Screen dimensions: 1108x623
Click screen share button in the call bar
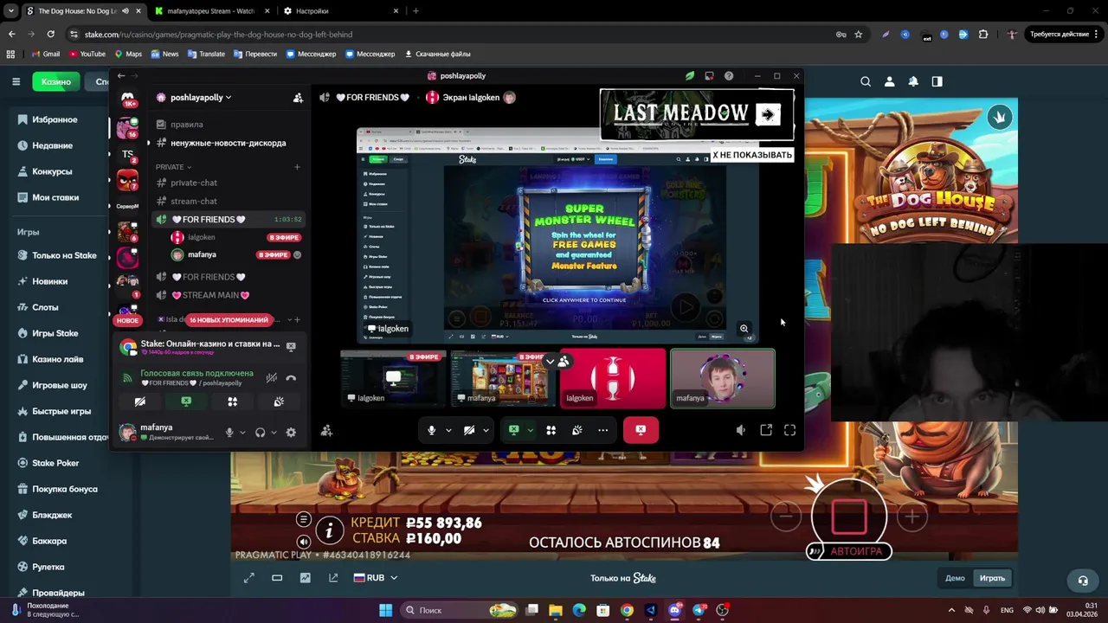(x=513, y=430)
